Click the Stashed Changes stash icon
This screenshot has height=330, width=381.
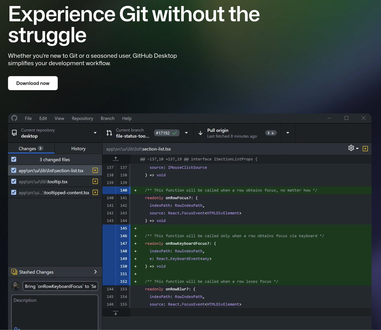(14, 272)
